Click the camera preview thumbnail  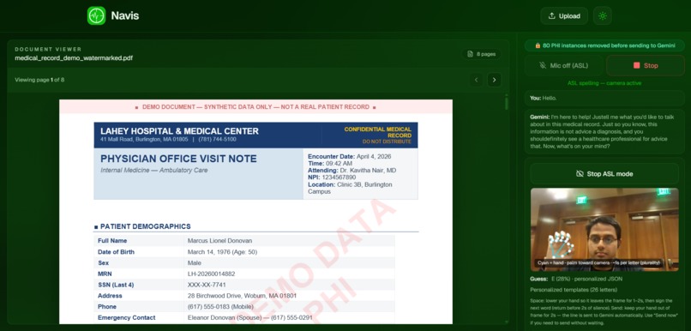point(604,229)
